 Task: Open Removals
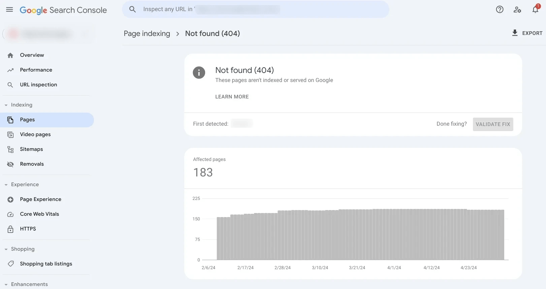(x=32, y=164)
